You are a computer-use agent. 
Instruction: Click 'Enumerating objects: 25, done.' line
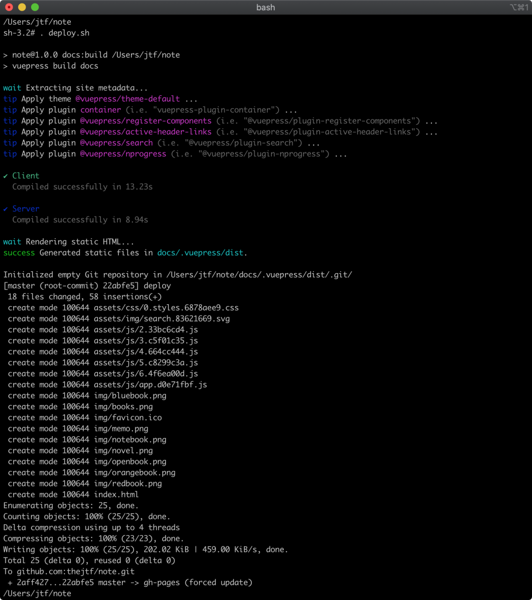coord(71,505)
